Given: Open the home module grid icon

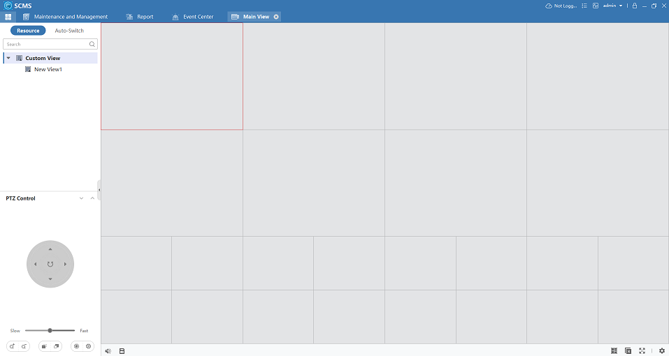Looking at the screenshot, I should click(x=8, y=17).
